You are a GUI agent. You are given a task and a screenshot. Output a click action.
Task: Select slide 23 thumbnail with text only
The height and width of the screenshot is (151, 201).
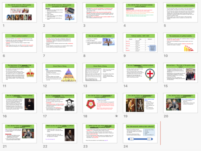(x=100, y=133)
